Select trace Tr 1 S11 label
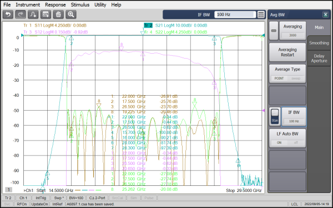The height and width of the screenshot is (208, 333). click(x=55, y=25)
